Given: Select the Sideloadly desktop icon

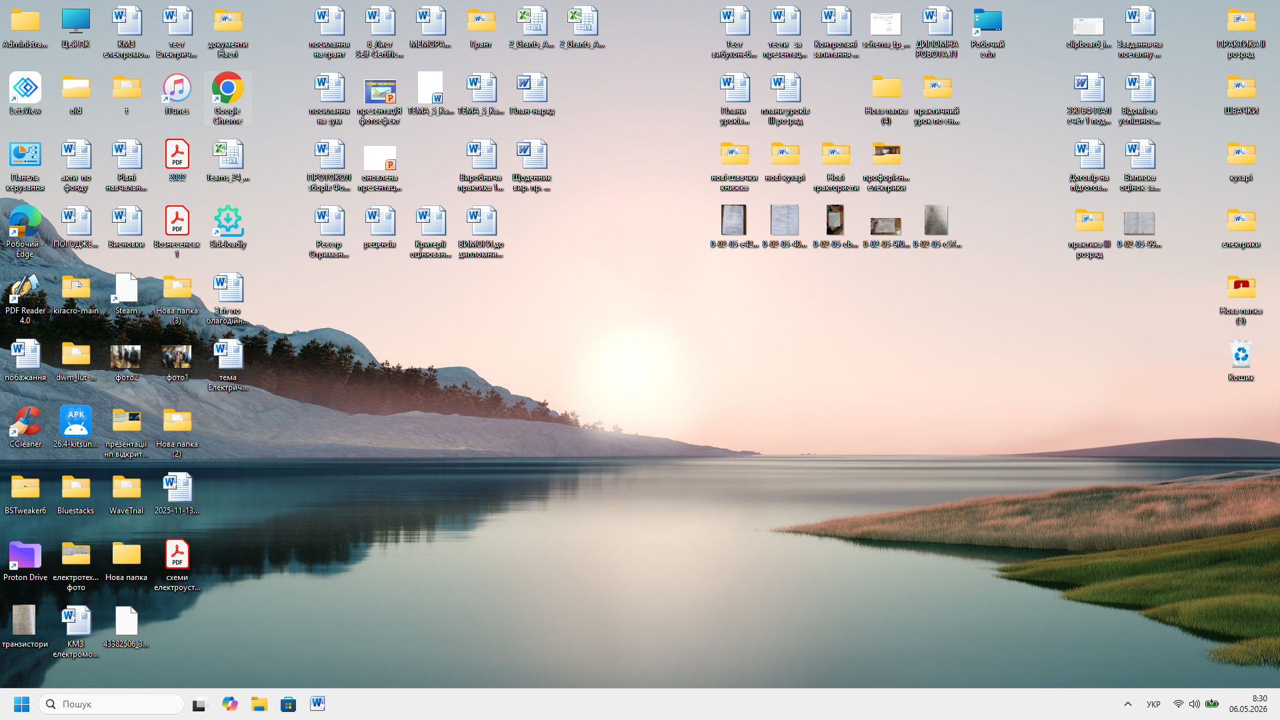Looking at the screenshot, I should 227,227.
